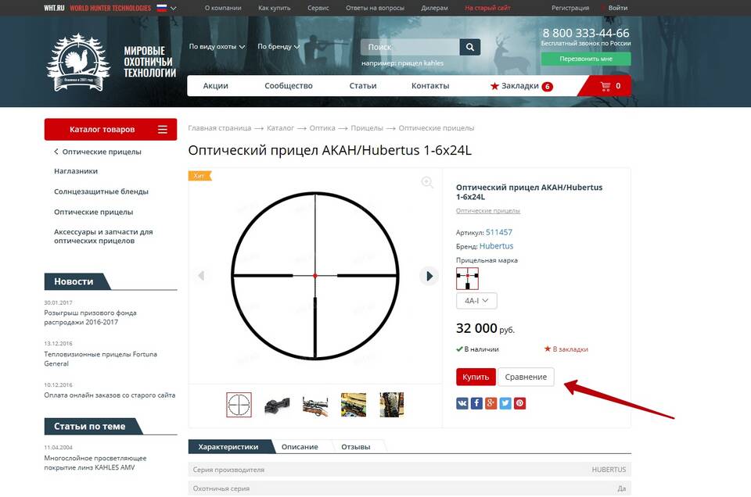Share on Twitter icon

coord(505,403)
